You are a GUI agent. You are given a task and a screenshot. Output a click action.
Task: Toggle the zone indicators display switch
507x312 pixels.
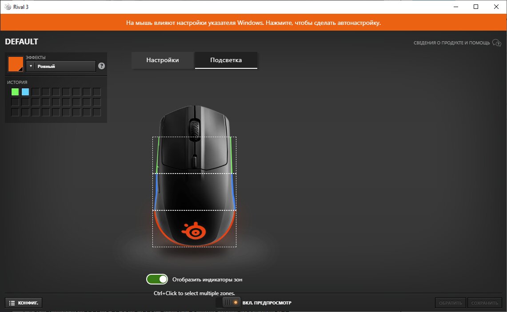pos(157,279)
